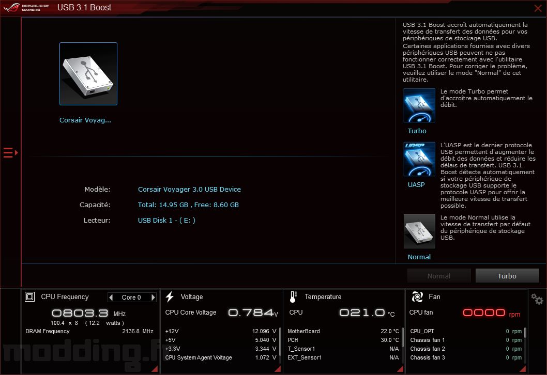
Task: Expand the CPU Frequency panel corner
Action: 155,369
